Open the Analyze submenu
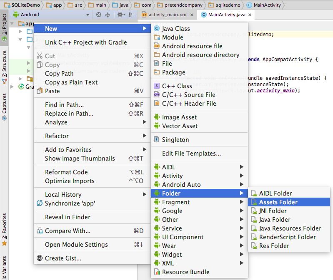The height and width of the screenshot is (280, 333). point(92,122)
